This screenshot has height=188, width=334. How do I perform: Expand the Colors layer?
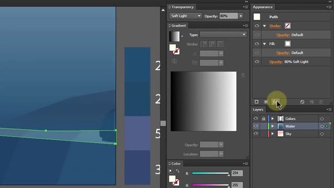click(272, 119)
